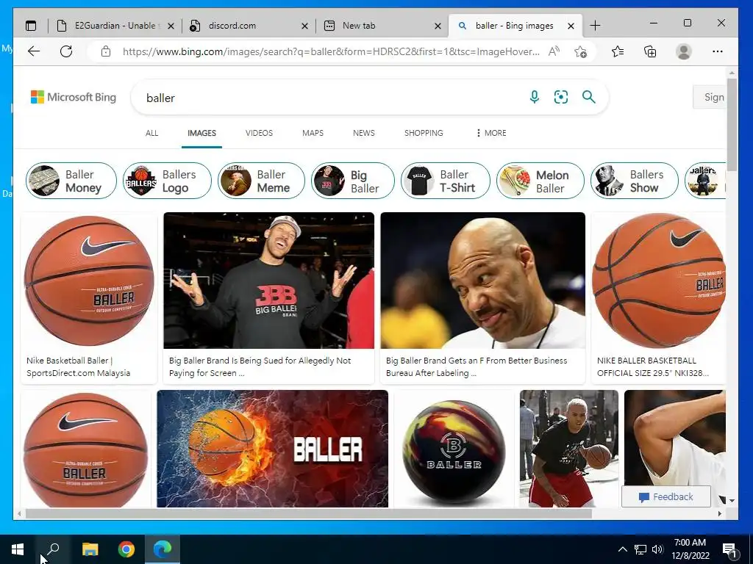Close the New tab tab
Image resolution: width=753 pixels, height=564 pixels.
pos(438,26)
